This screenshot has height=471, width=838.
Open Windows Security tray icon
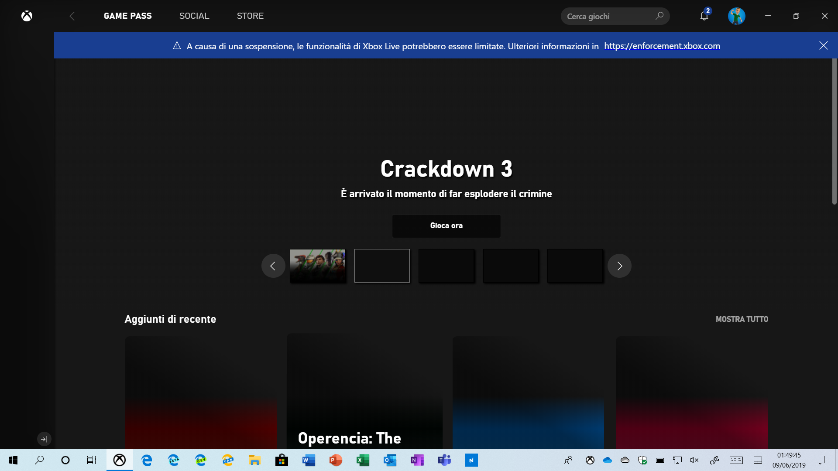pyautogui.click(x=642, y=460)
